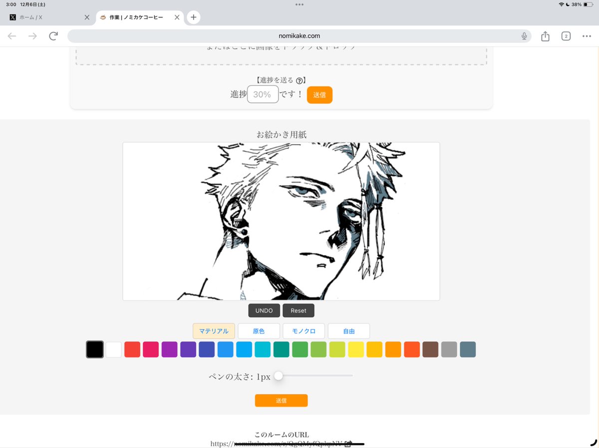The height and width of the screenshot is (448, 599).
Task: Pick the blue color swatch
Action: point(226,349)
